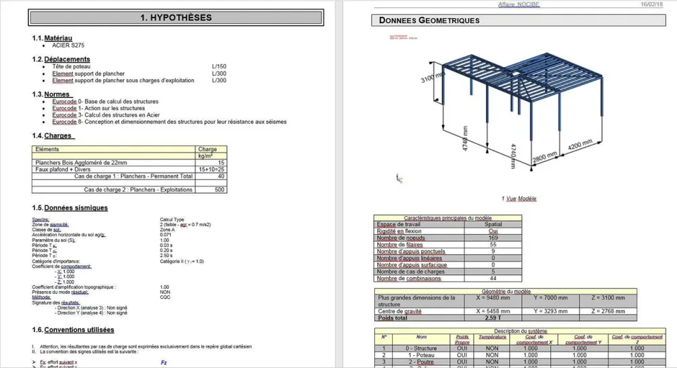Click the '1.2. Déplacements' heading
Image resolution: width=677 pixels, height=368 pixels.
tap(61, 59)
